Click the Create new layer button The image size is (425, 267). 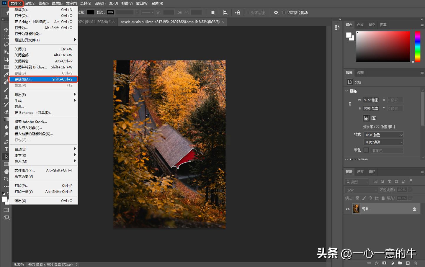(408, 263)
